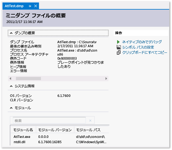Collapse the システム情報 section
This screenshot has height=150, width=172.
point(11,86)
